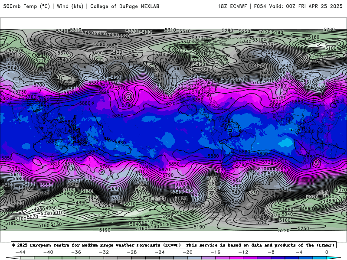Click the -4 colorbar label
The image size is (347, 260).
(x=299, y=252)
